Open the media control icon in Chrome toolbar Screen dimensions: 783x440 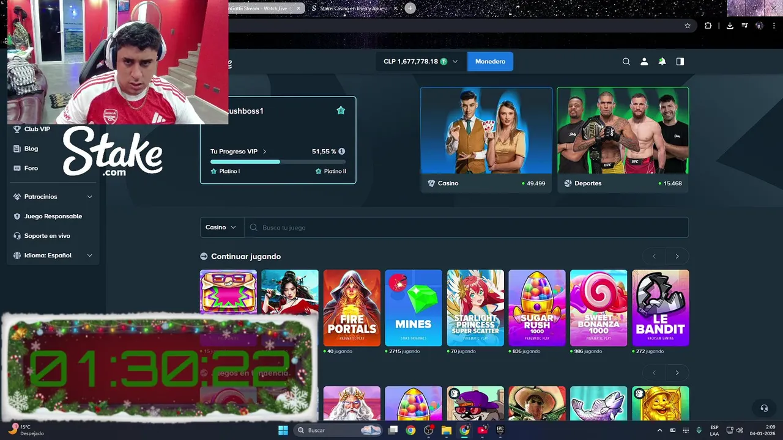click(744, 26)
